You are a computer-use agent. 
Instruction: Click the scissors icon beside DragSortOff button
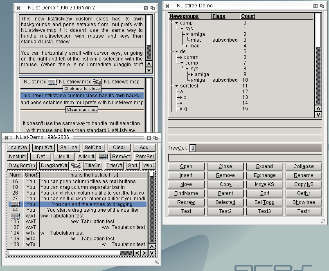(x=75, y=166)
